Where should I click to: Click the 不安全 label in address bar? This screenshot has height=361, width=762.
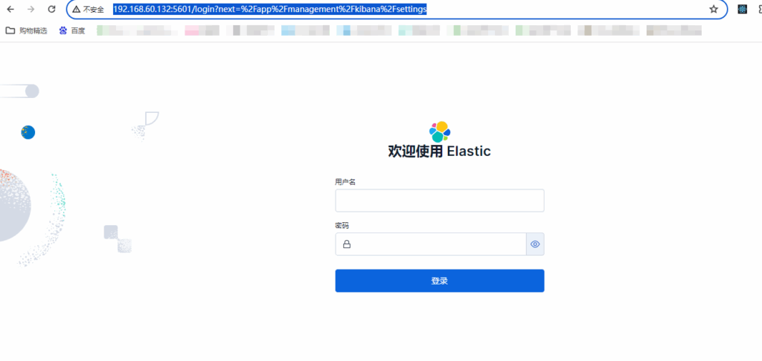[94, 9]
